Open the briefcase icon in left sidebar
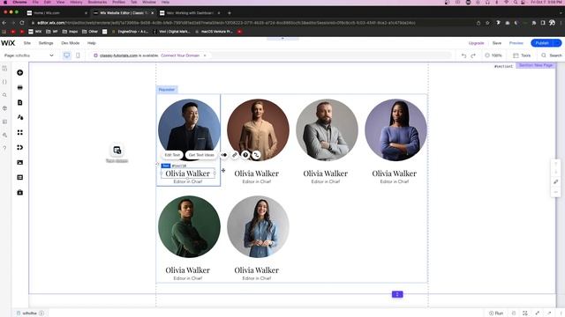 point(20,193)
